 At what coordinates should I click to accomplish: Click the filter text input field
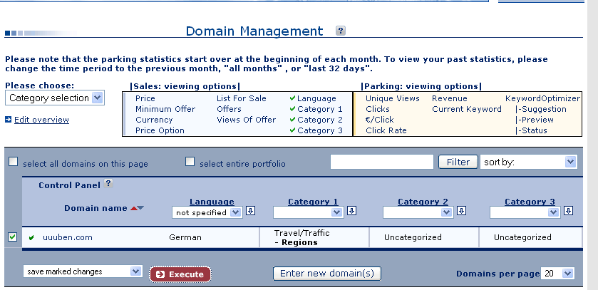[x=382, y=162]
